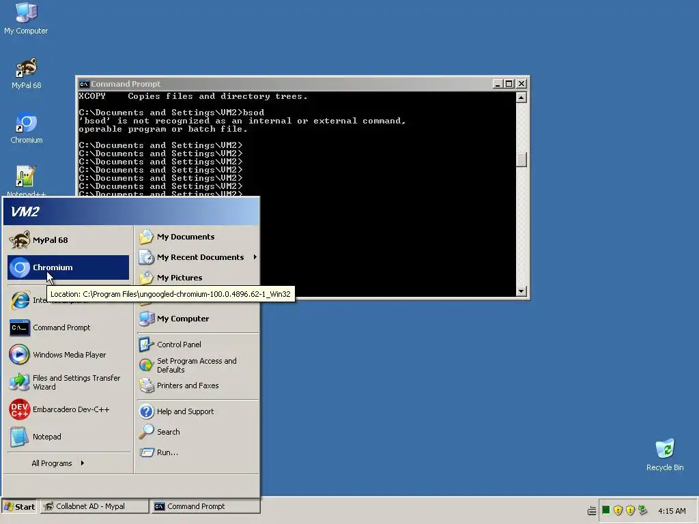Screen dimensions: 699x524
Task: Open Notepad from Start menu
Action: (68, 437)
